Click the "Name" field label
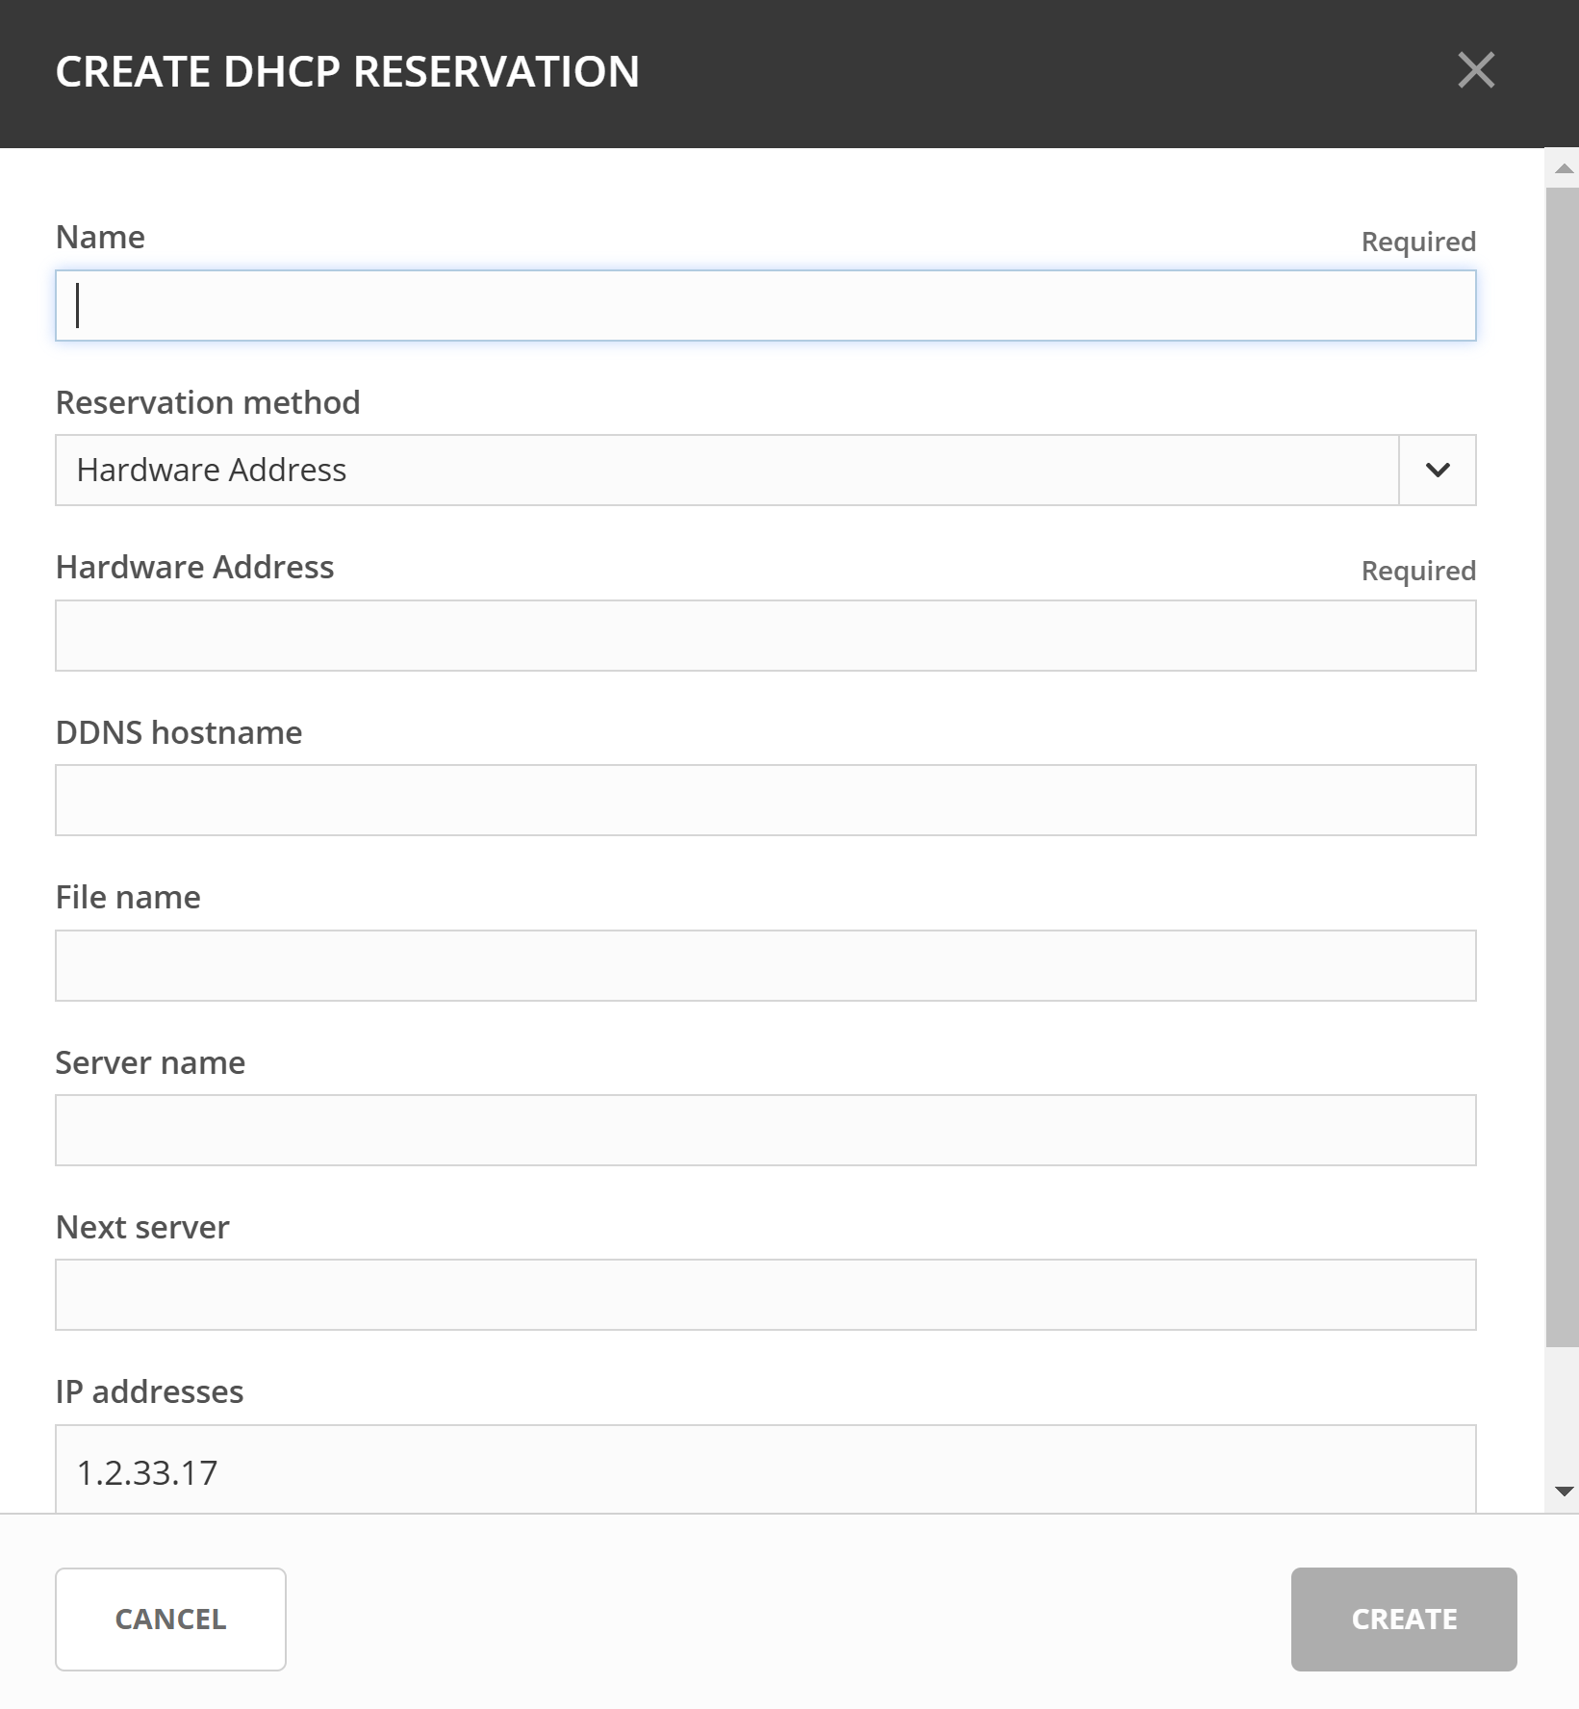The height and width of the screenshot is (1709, 1579). coord(100,237)
